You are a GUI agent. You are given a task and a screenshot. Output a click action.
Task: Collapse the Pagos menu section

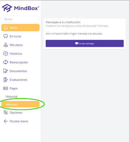[x=14, y=88]
